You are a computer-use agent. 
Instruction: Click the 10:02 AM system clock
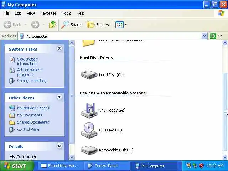[215, 166]
